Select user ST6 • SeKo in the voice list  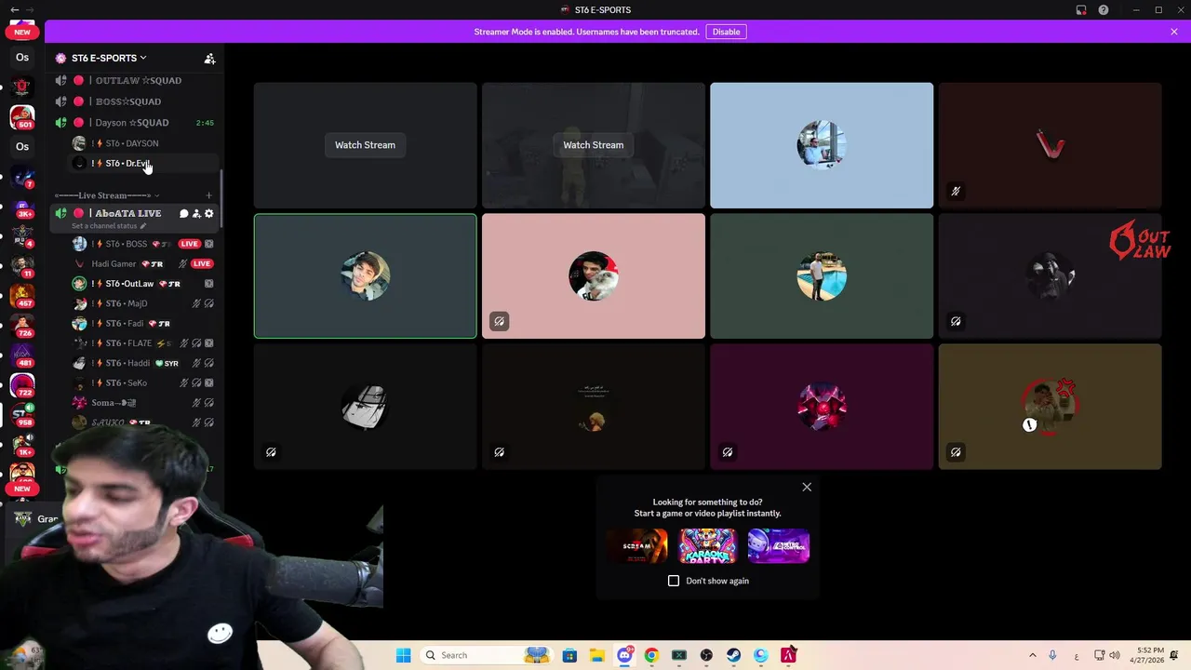[144, 383]
